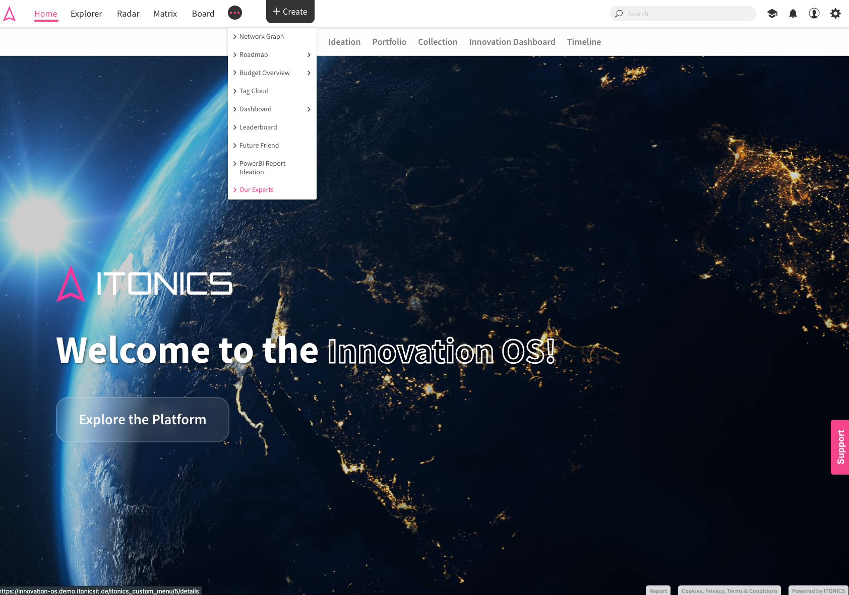Click the ITONICS logo in top-left corner
The width and height of the screenshot is (849, 595).
click(x=10, y=14)
